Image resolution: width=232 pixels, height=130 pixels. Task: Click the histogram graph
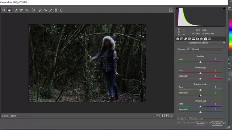pos(200,17)
